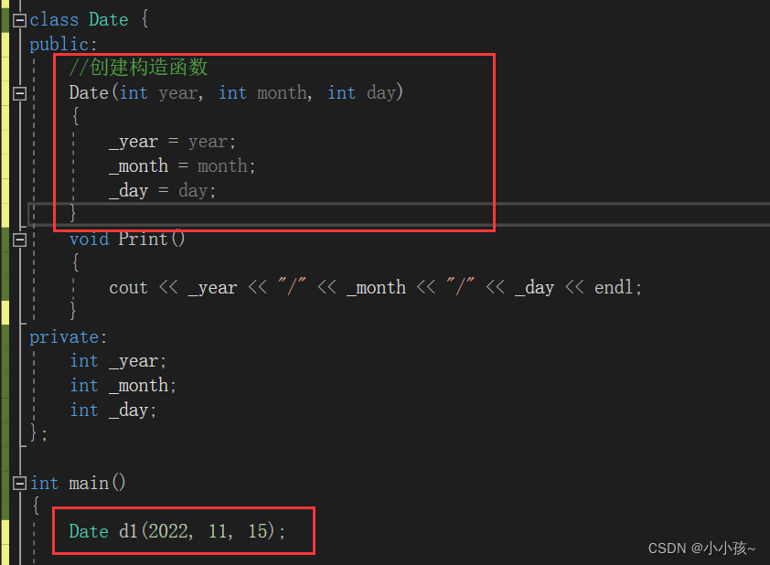Screen dimensions: 770x565
Task: Click the 'int month' constructor parameter
Action: click(x=262, y=92)
